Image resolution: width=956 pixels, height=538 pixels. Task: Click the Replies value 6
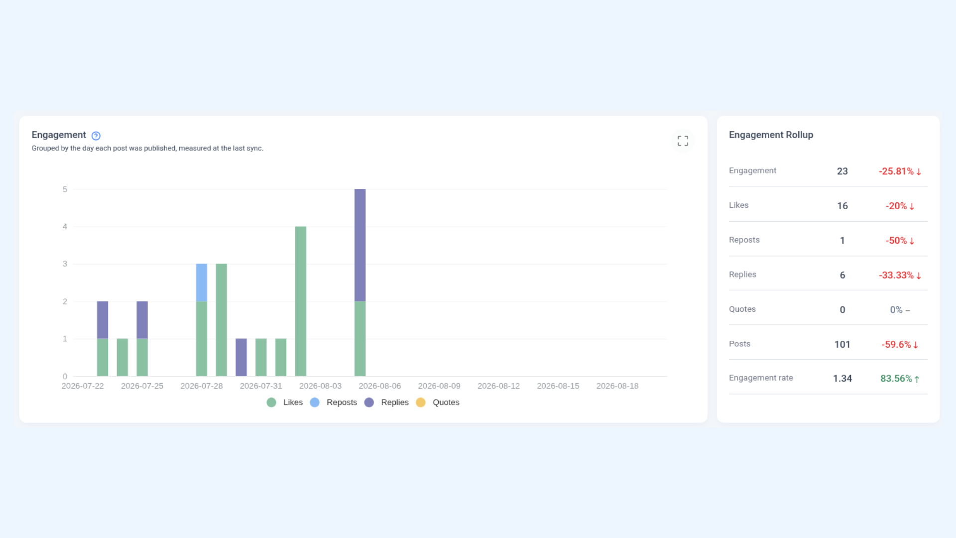[x=842, y=275]
